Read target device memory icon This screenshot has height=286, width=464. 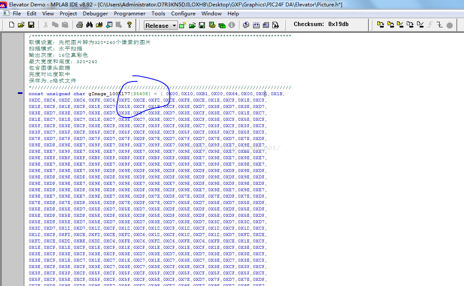(391, 25)
